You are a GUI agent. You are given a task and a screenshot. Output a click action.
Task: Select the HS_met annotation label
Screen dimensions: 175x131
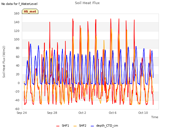pos(30,11)
